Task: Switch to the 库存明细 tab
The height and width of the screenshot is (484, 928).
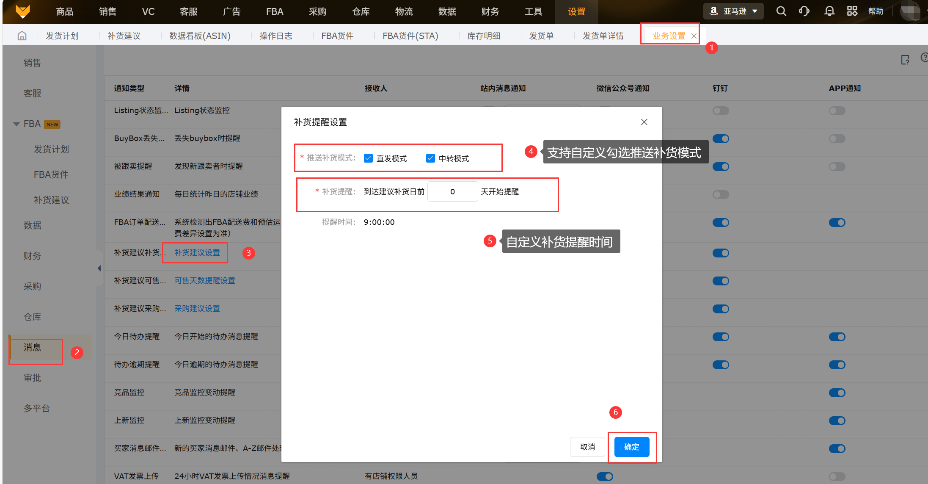Action: click(483, 36)
